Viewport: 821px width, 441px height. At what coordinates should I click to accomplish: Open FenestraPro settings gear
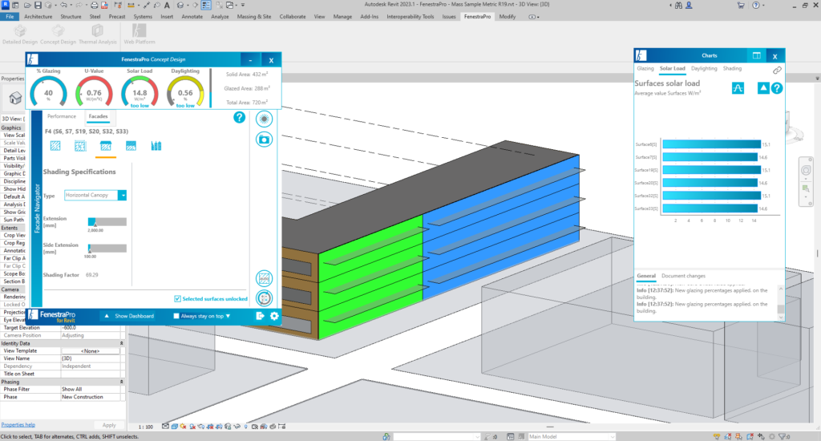click(x=274, y=316)
